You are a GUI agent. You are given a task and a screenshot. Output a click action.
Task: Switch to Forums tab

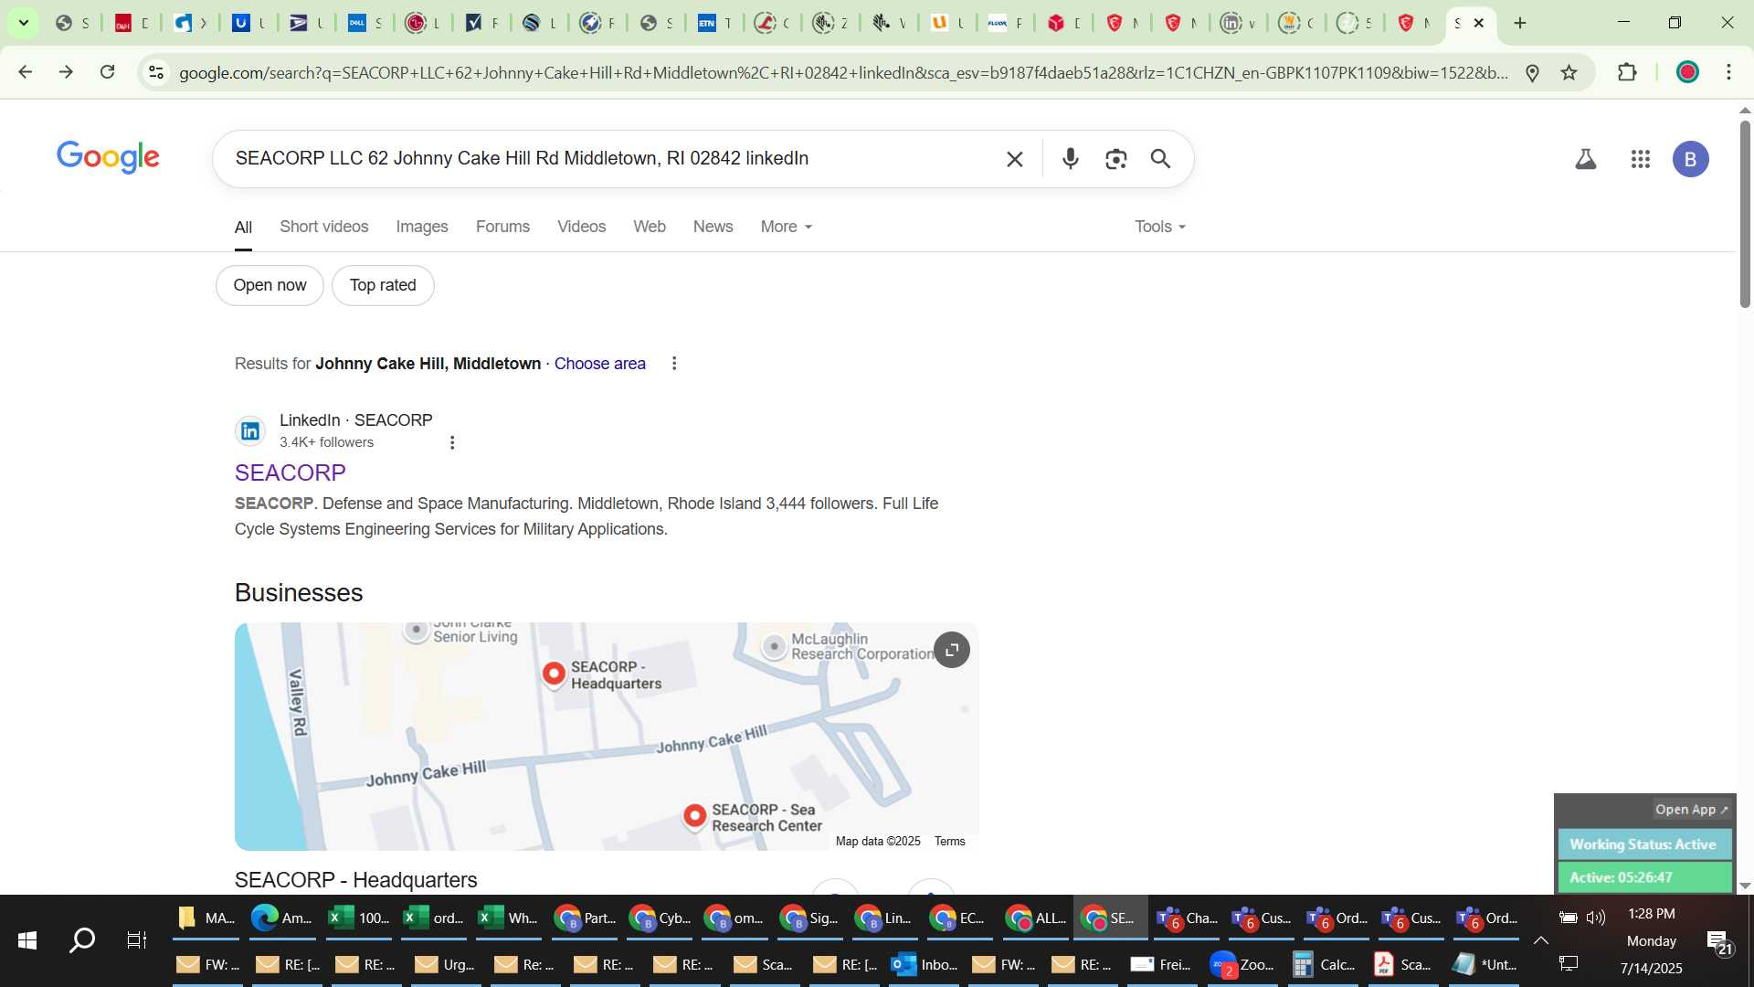(x=502, y=227)
